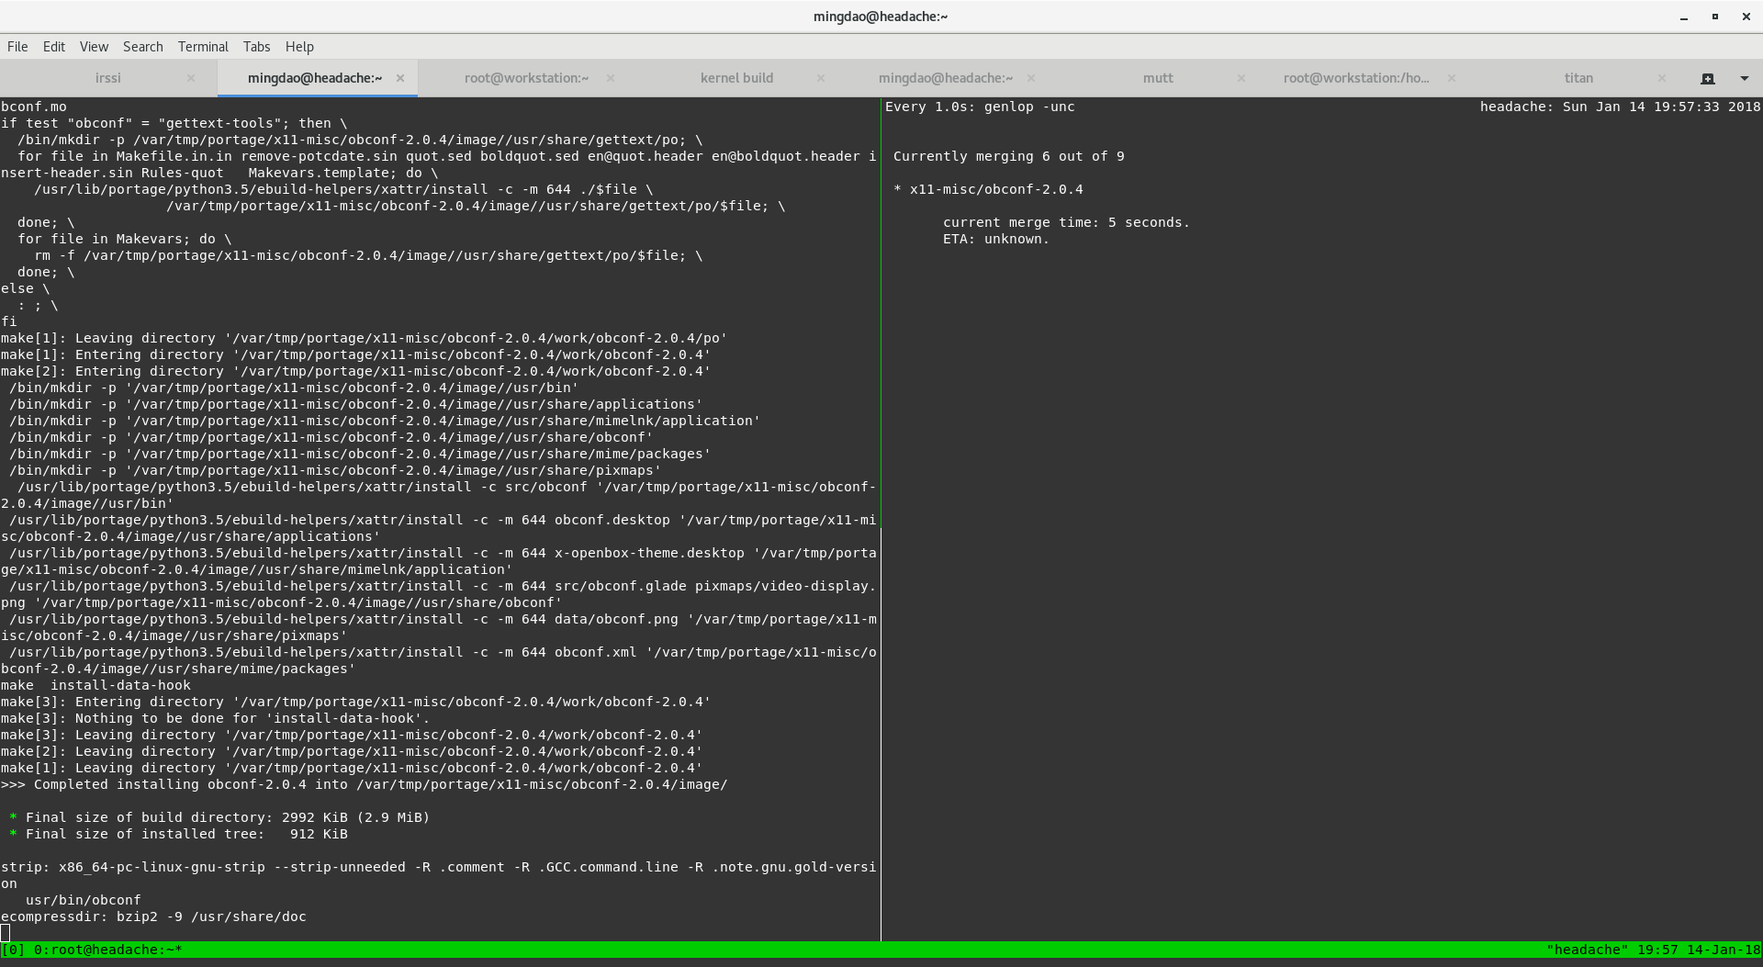
Task: Switch to the irssi tab
Action: point(108,78)
